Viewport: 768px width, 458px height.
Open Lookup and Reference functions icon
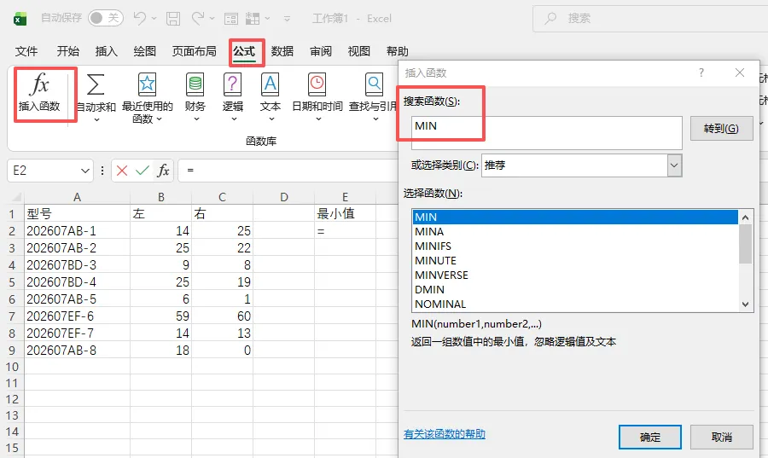tap(374, 84)
